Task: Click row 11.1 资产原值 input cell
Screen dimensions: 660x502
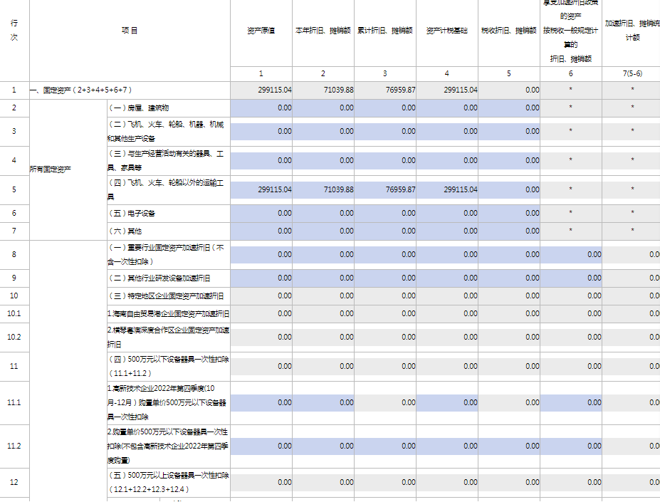Action: [x=261, y=402]
